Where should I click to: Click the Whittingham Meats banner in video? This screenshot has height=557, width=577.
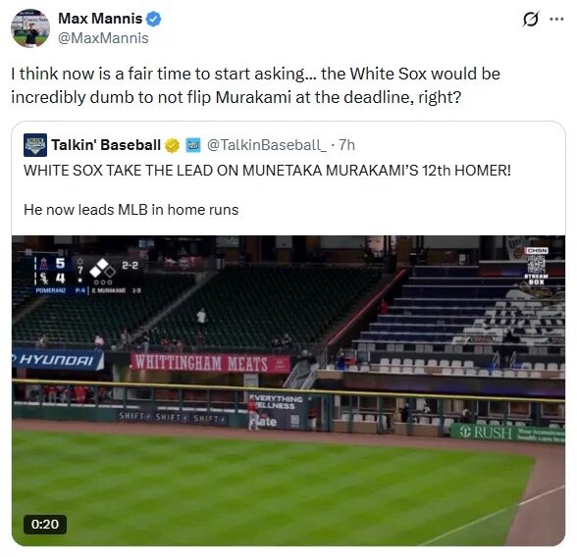click(210, 363)
